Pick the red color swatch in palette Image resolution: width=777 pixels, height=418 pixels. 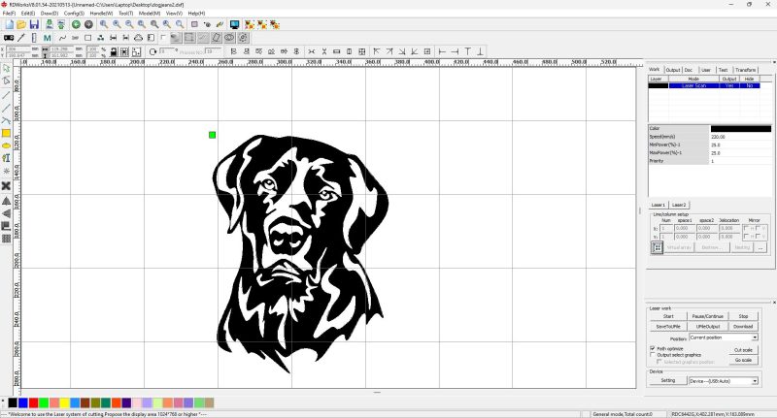(x=34, y=402)
